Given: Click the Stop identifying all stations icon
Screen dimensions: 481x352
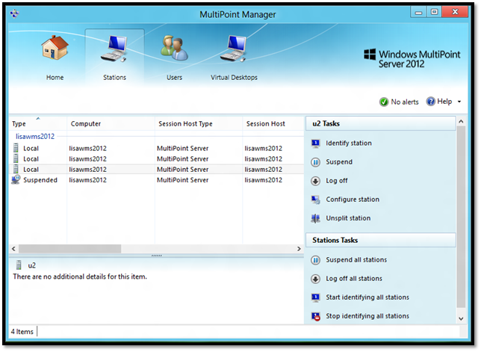Looking at the screenshot, I should [x=315, y=316].
